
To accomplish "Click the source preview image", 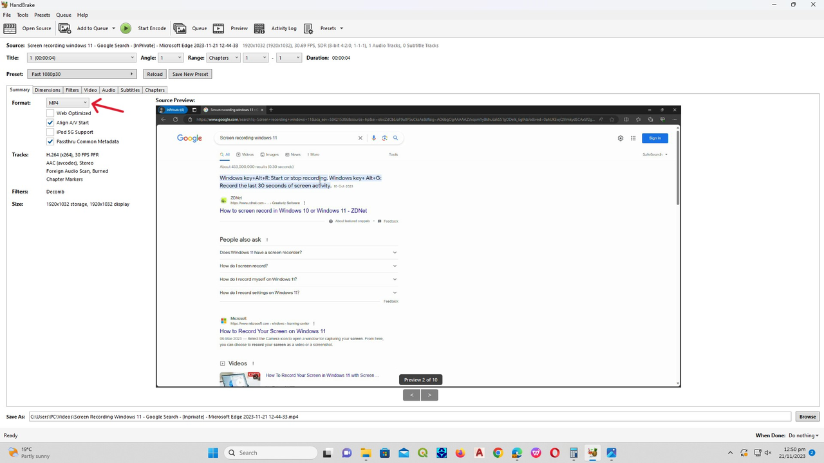I will (x=418, y=246).
